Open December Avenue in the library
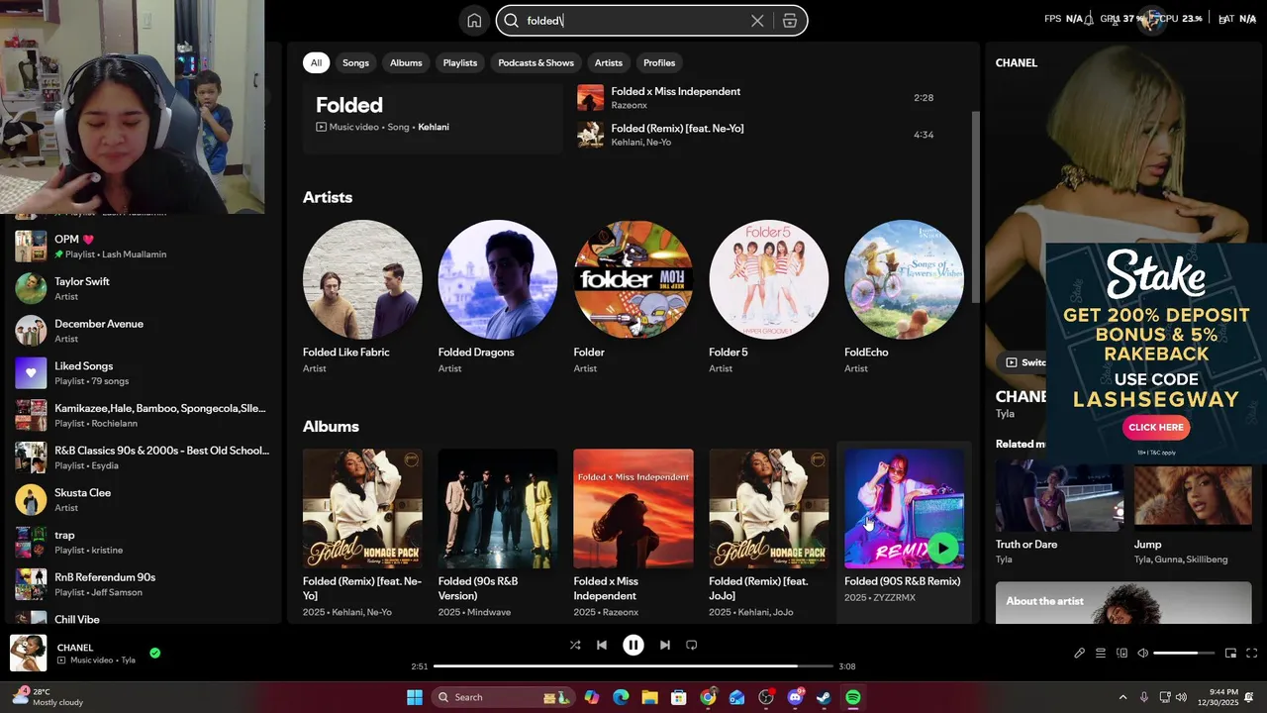Image resolution: width=1267 pixels, height=713 pixels. 143,331
